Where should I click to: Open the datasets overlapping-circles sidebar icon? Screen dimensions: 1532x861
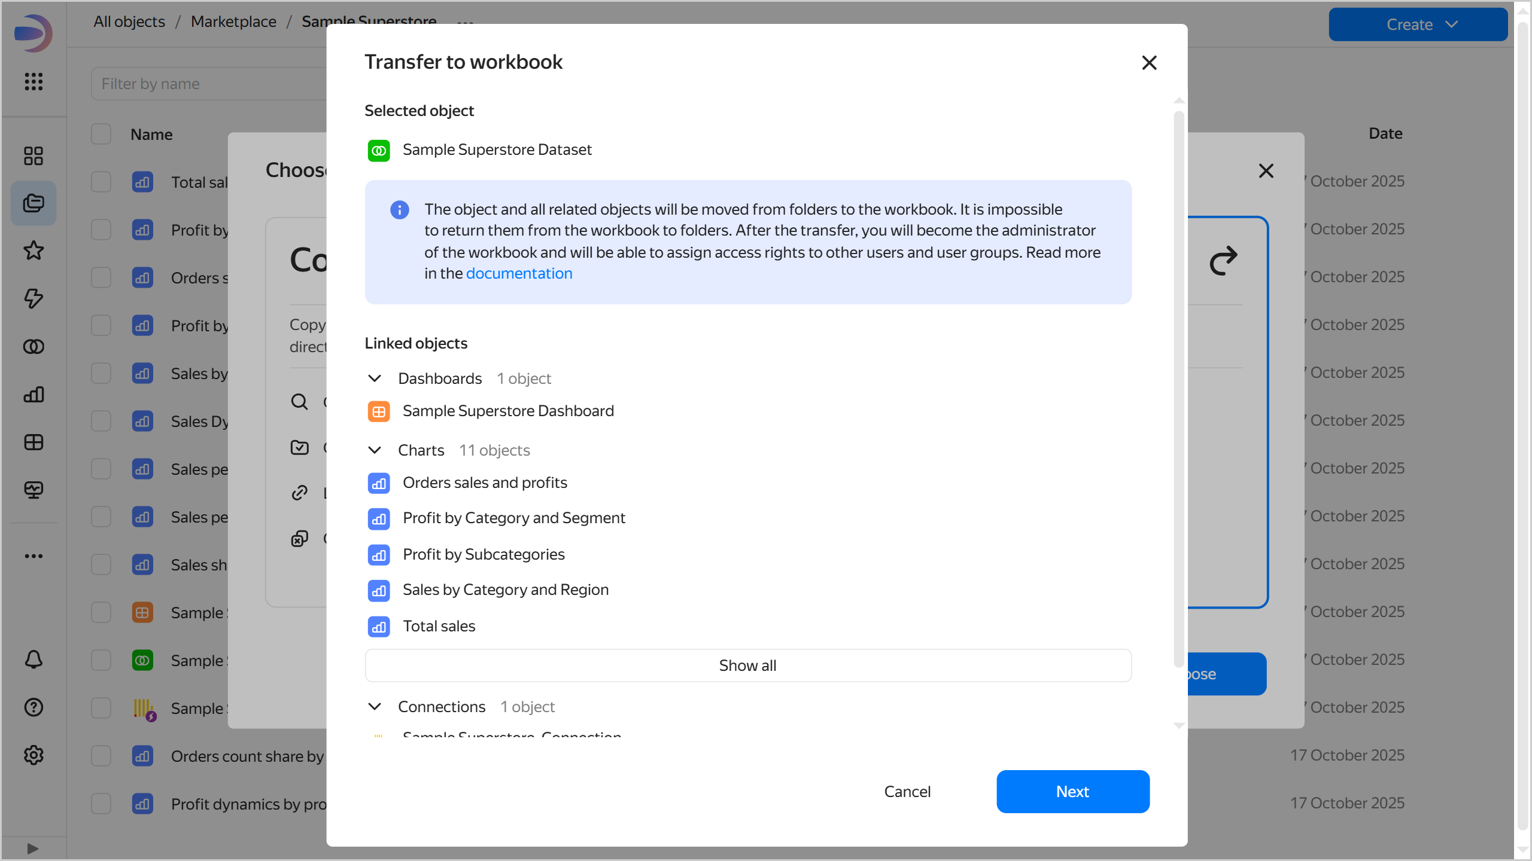tap(34, 347)
